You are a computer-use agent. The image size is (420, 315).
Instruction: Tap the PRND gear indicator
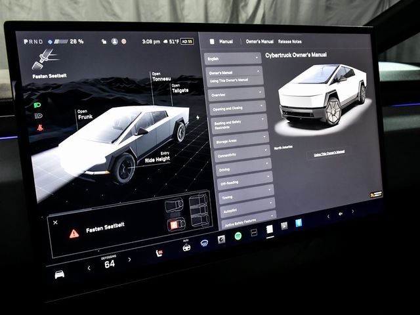[x=33, y=42]
